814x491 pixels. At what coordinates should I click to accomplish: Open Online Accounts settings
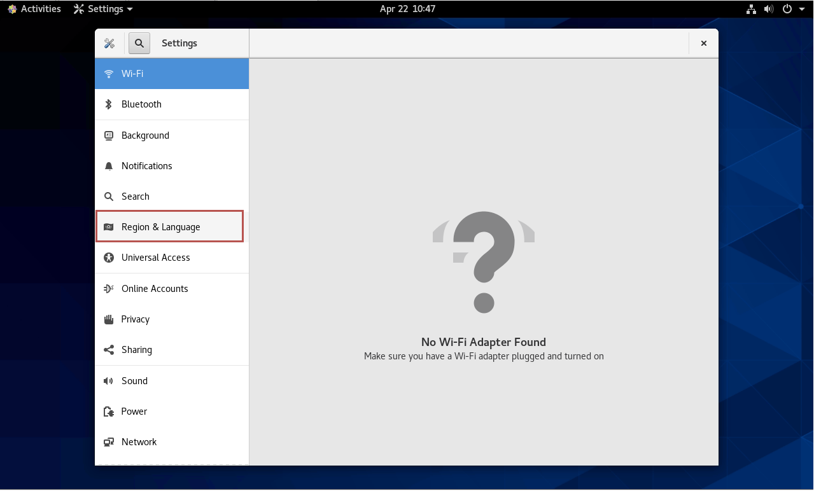pyautogui.click(x=172, y=289)
